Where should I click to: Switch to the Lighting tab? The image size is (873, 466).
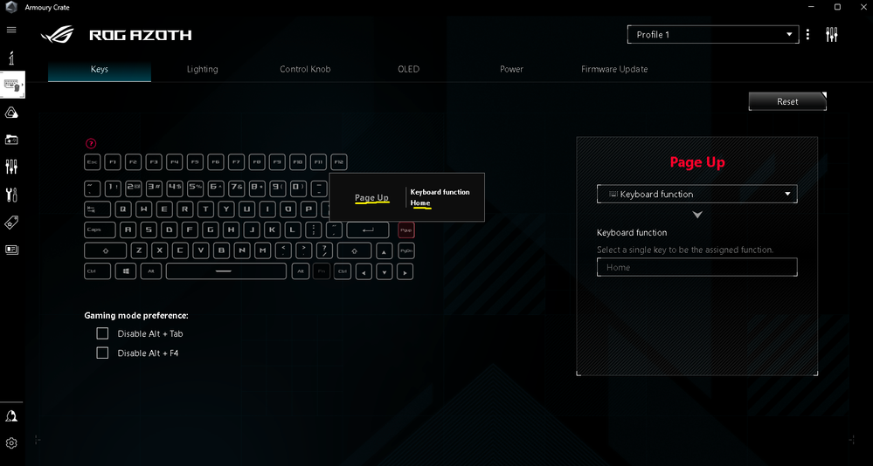click(202, 70)
